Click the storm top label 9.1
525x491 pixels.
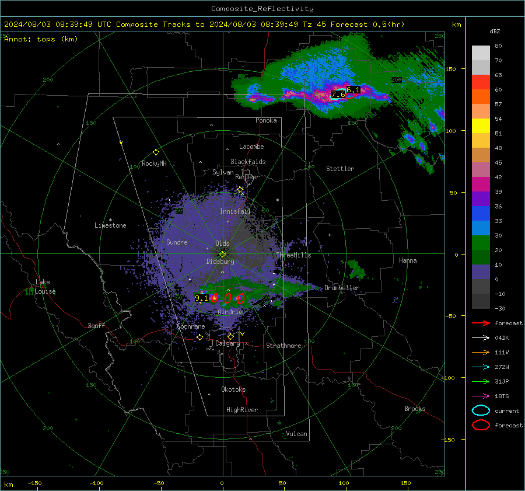202,298
